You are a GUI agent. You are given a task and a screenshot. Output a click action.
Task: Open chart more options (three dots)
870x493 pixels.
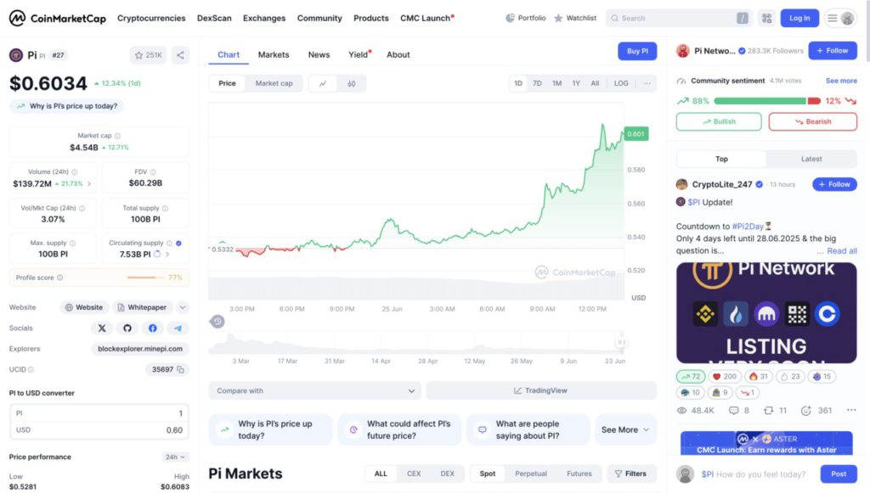pyautogui.click(x=647, y=83)
